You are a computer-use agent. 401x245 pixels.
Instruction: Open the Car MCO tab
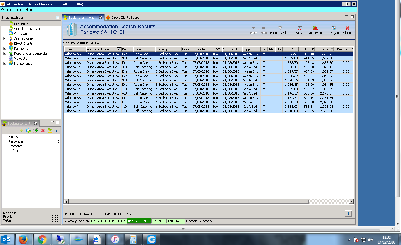[x=159, y=221]
